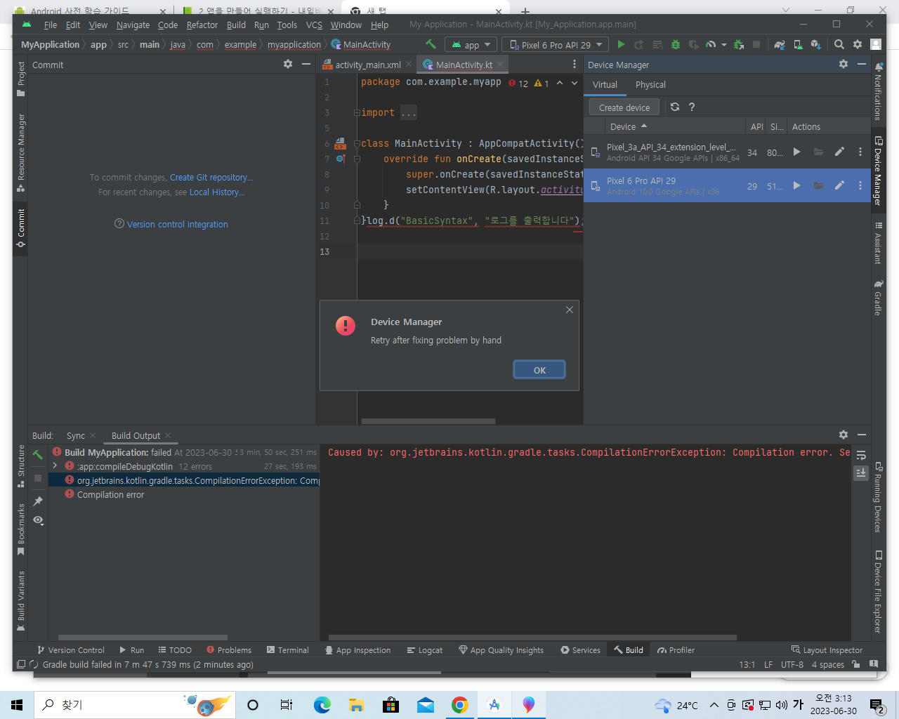Open Device Manager from the main toolbar icon
899x719 pixels.
(798, 44)
